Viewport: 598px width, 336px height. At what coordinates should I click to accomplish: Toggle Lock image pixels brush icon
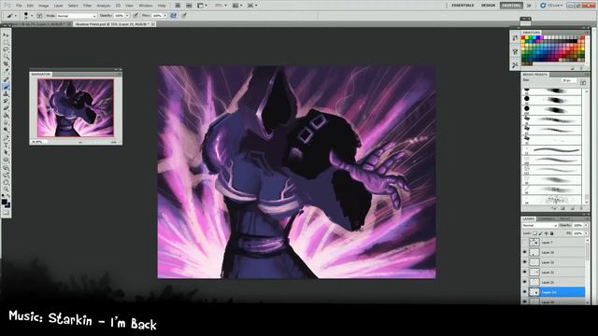(540, 233)
